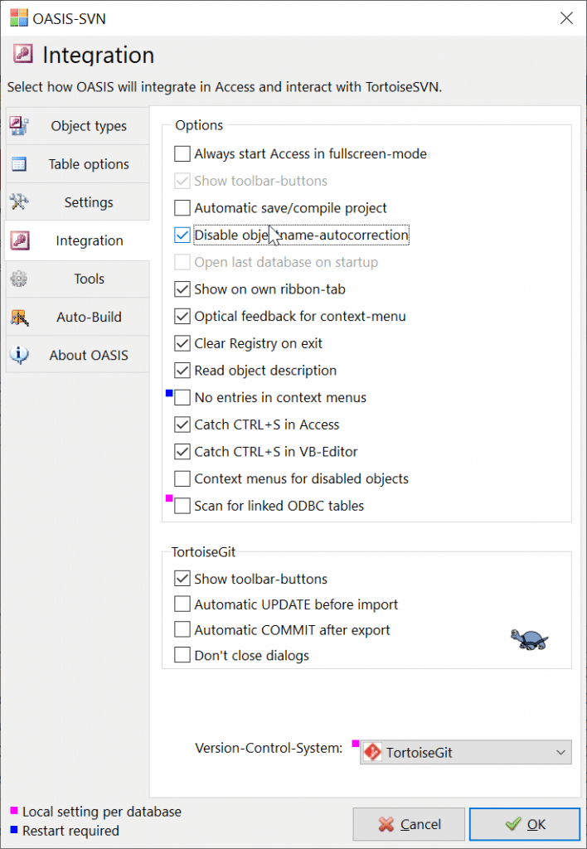Enable Always start Access in fullscreen-mode
Viewport: 587px width, 849px height.
182,153
